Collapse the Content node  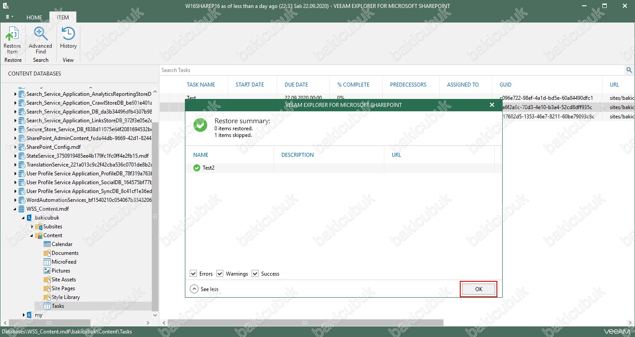pos(32,235)
